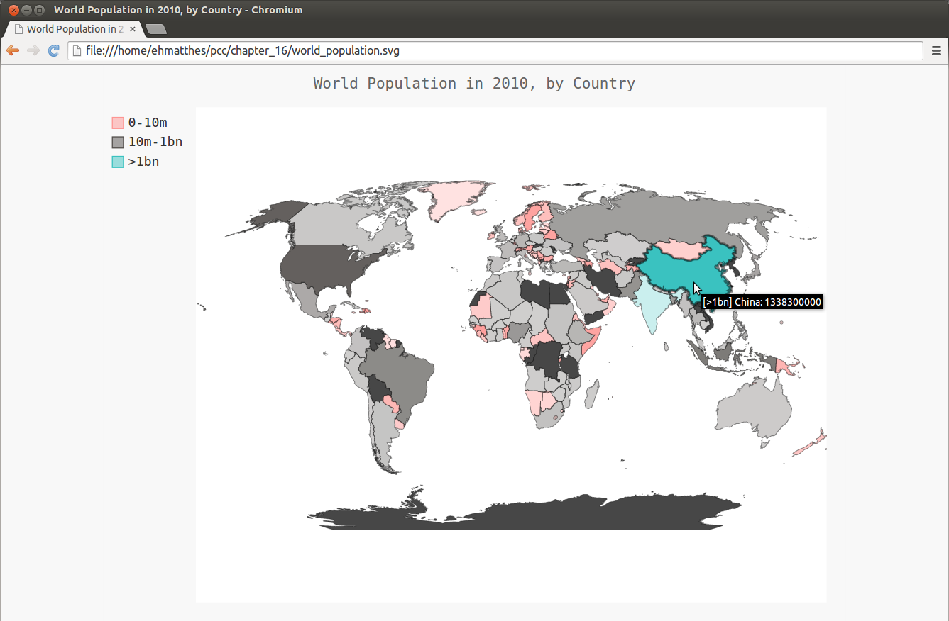Click the browser forward arrow

point(33,50)
